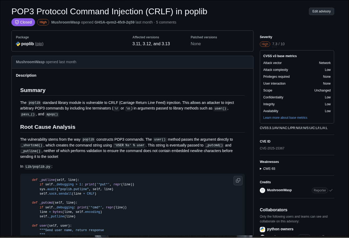Screen dimensions: 349x238
Task: Click the High label next to the advisory title
Action: 43,22
